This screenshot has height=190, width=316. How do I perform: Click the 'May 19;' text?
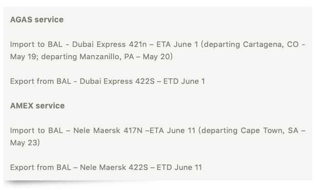click(x=24, y=57)
